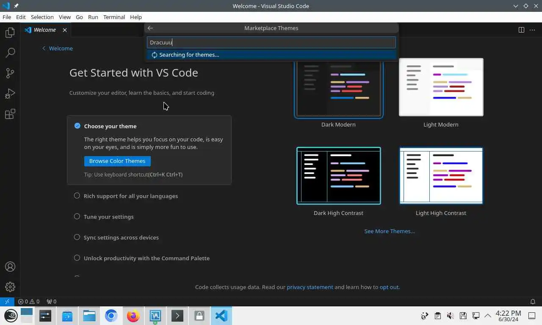Click split editor right icon
The width and height of the screenshot is (542, 325).
[x=521, y=30]
